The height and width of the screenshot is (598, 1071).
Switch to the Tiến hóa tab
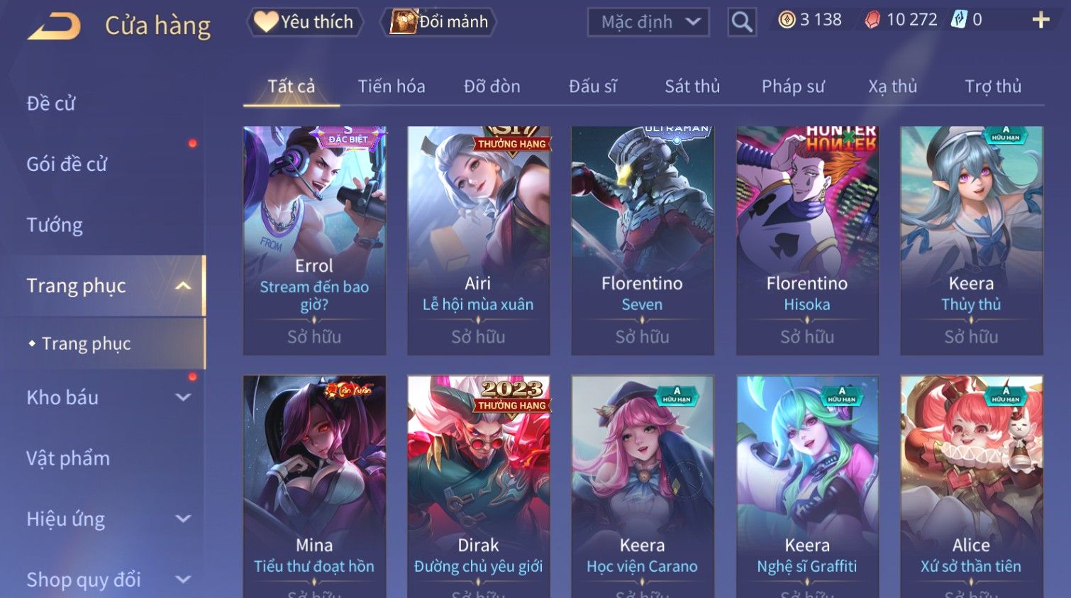coord(392,87)
